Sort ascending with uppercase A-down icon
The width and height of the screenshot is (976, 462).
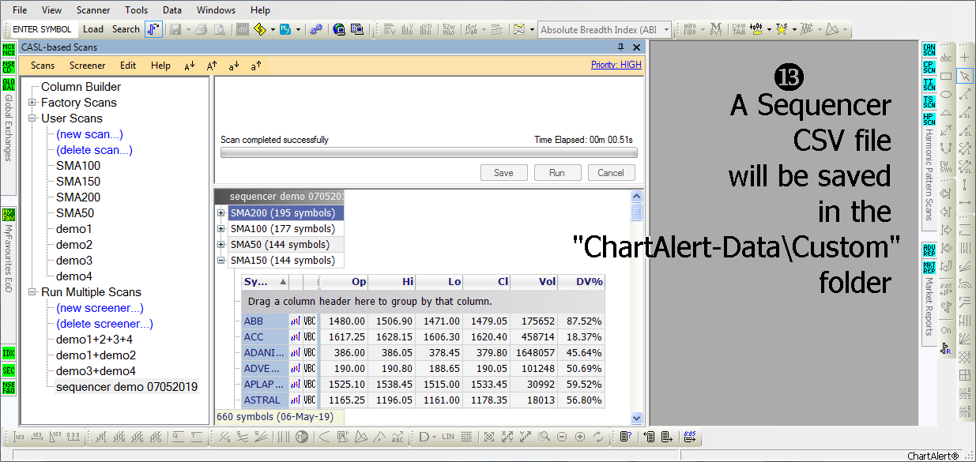[x=190, y=66]
